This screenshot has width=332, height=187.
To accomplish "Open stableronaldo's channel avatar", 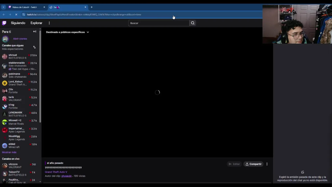I will [x=5, y=66].
